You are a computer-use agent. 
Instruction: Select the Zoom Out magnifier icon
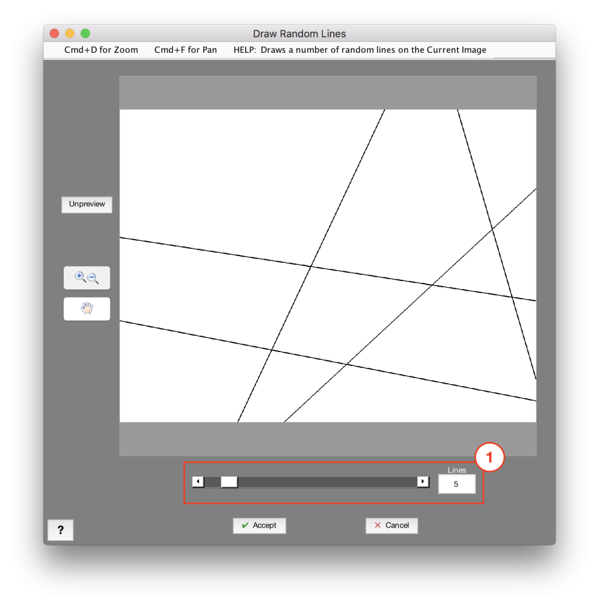[x=92, y=278]
